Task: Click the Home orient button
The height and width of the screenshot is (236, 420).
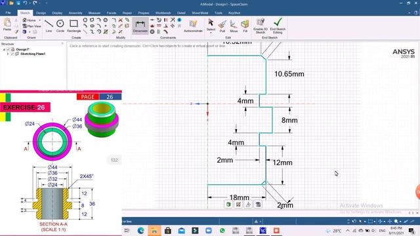Action: 30,20
